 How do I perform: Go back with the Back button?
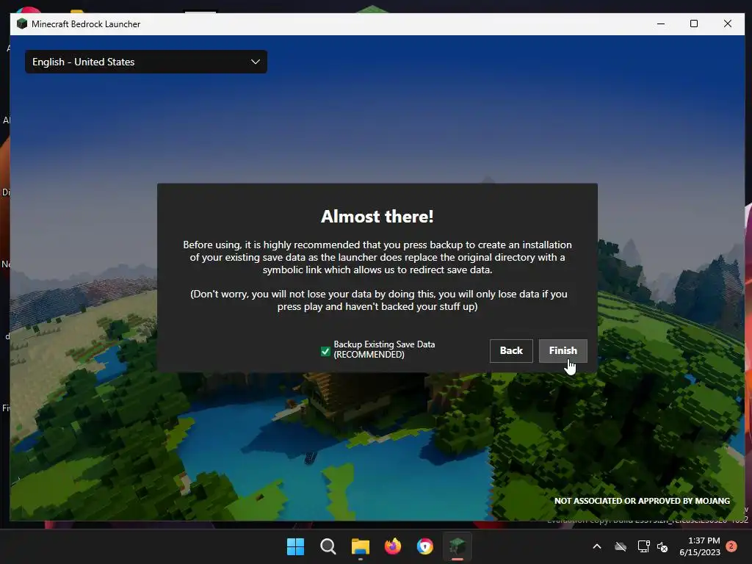click(511, 350)
